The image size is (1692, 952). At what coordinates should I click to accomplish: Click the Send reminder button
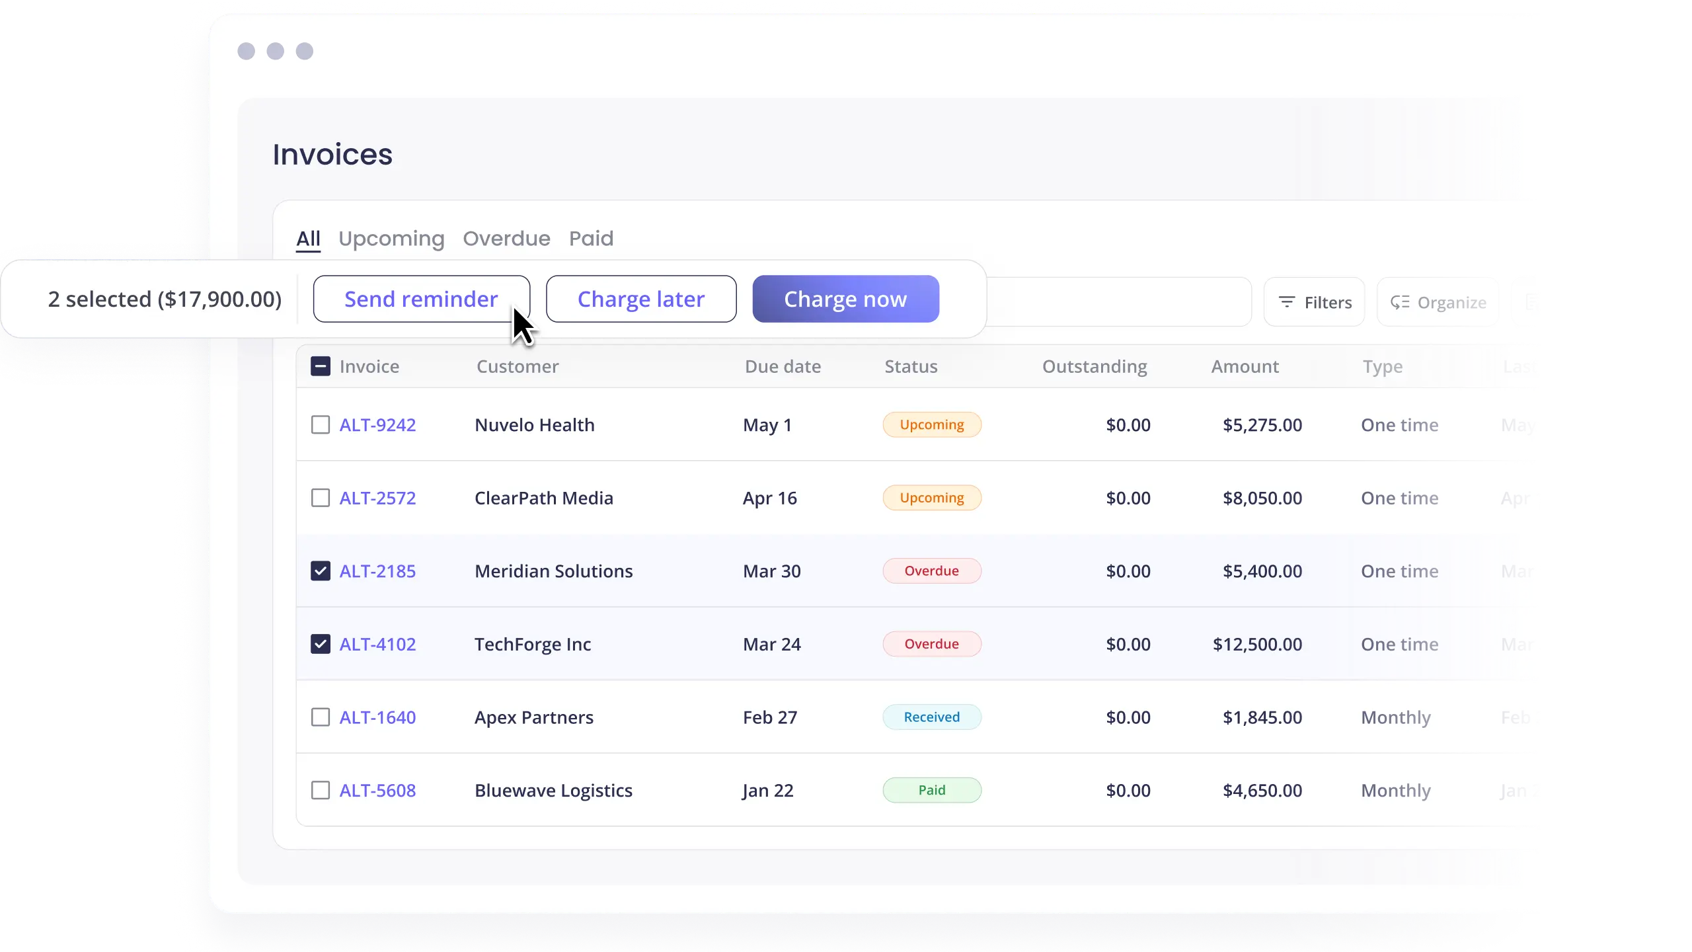(421, 299)
